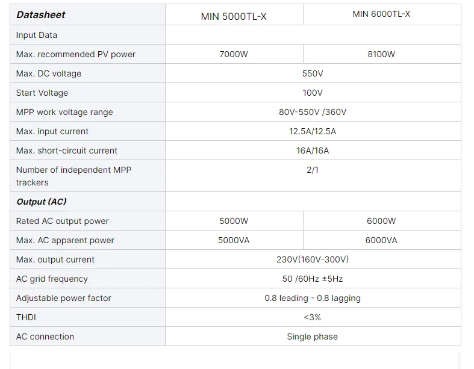The image size is (474, 369).
Task: Select the Single phase AC connection value
Action: [313, 336]
